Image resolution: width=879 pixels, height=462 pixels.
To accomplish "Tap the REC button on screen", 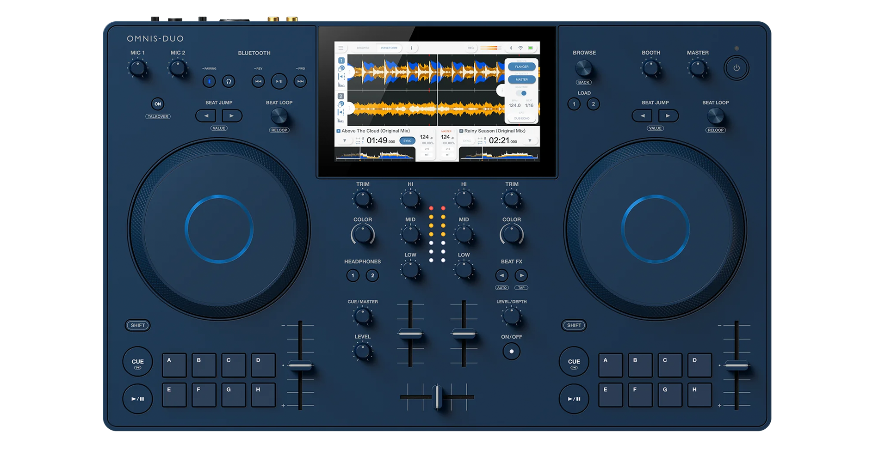I will (x=470, y=48).
